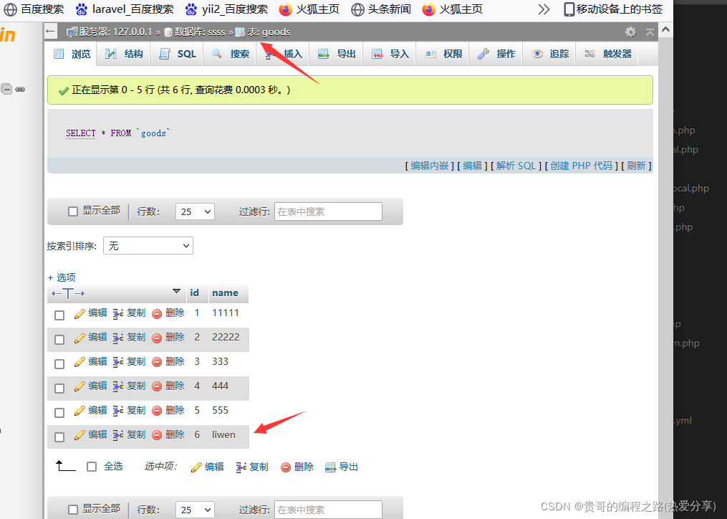Click delete icon for row 11111
727x519 pixels.
[157, 314]
